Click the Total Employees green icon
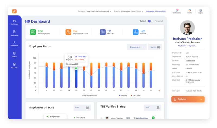The image size is (217, 128). (33, 32)
